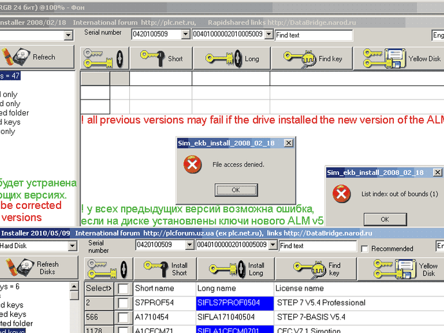Click the S7PROF54 short name cell

point(164,303)
